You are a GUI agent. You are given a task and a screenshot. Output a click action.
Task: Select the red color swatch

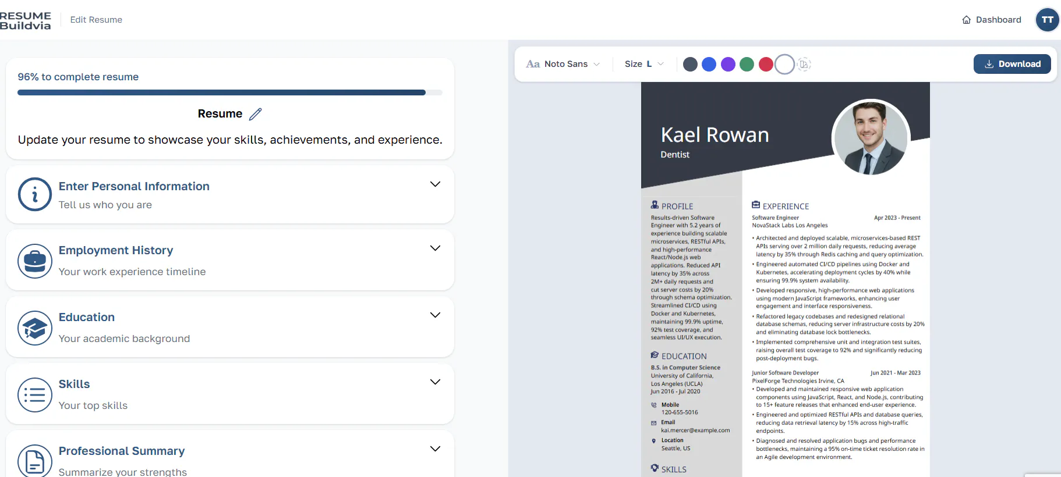click(766, 64)
